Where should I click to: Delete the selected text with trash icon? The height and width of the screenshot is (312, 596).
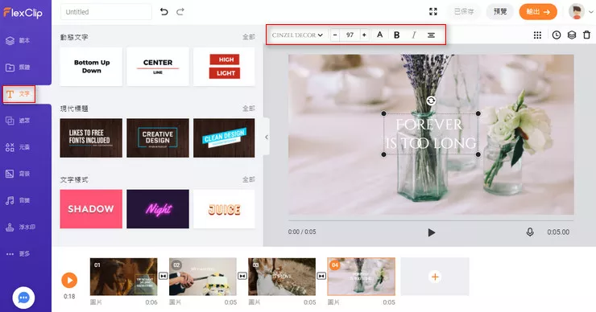pos(587,35)
